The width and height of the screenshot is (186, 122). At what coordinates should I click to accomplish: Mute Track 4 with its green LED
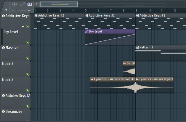pyautogui.click(x=28, y=74)
